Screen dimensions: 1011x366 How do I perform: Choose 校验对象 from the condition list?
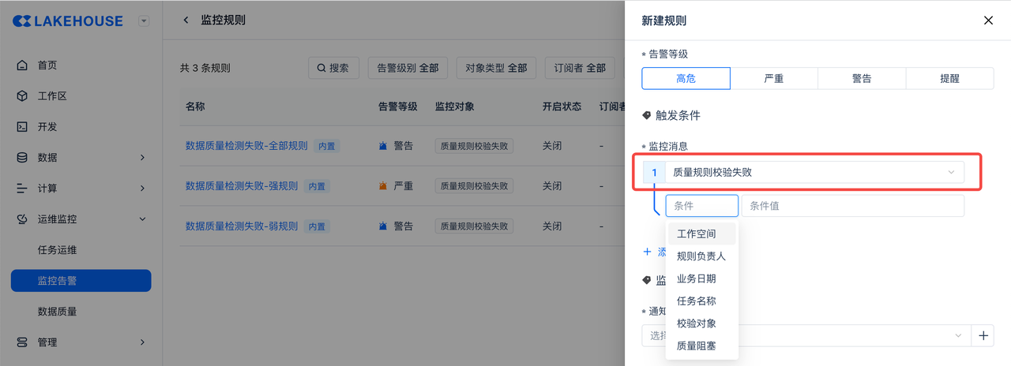click(x=697, y=323)
